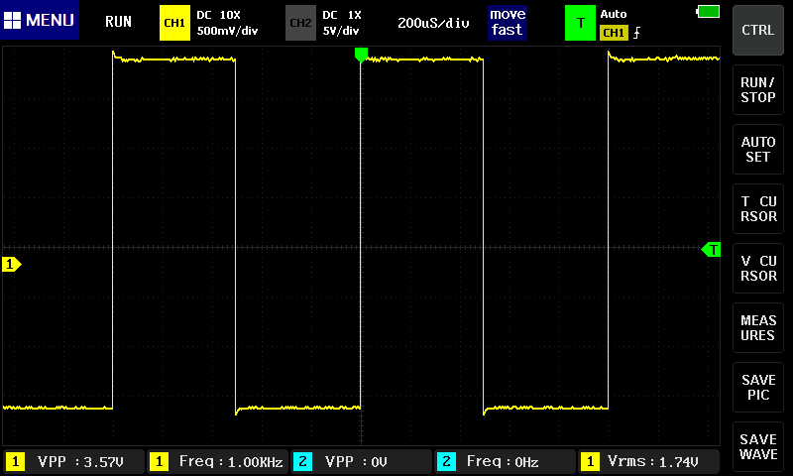Click the gray CH2 channel indicator
Viewport: 793px width, 476px height.
[x=300, y=22]
